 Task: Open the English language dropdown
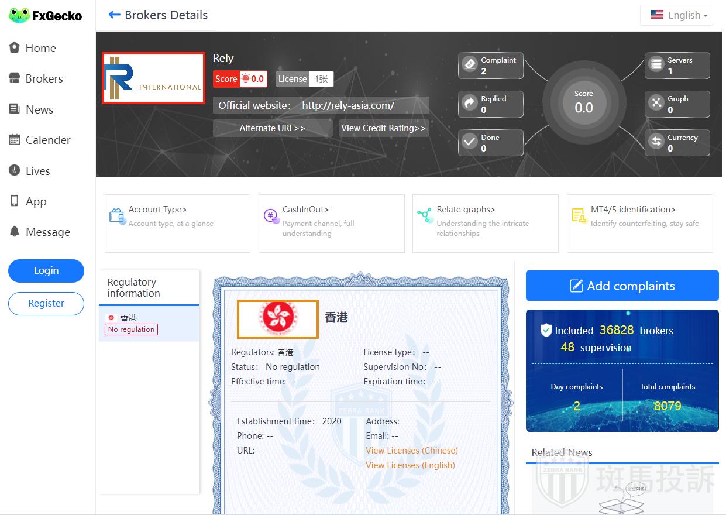(677, 16)
